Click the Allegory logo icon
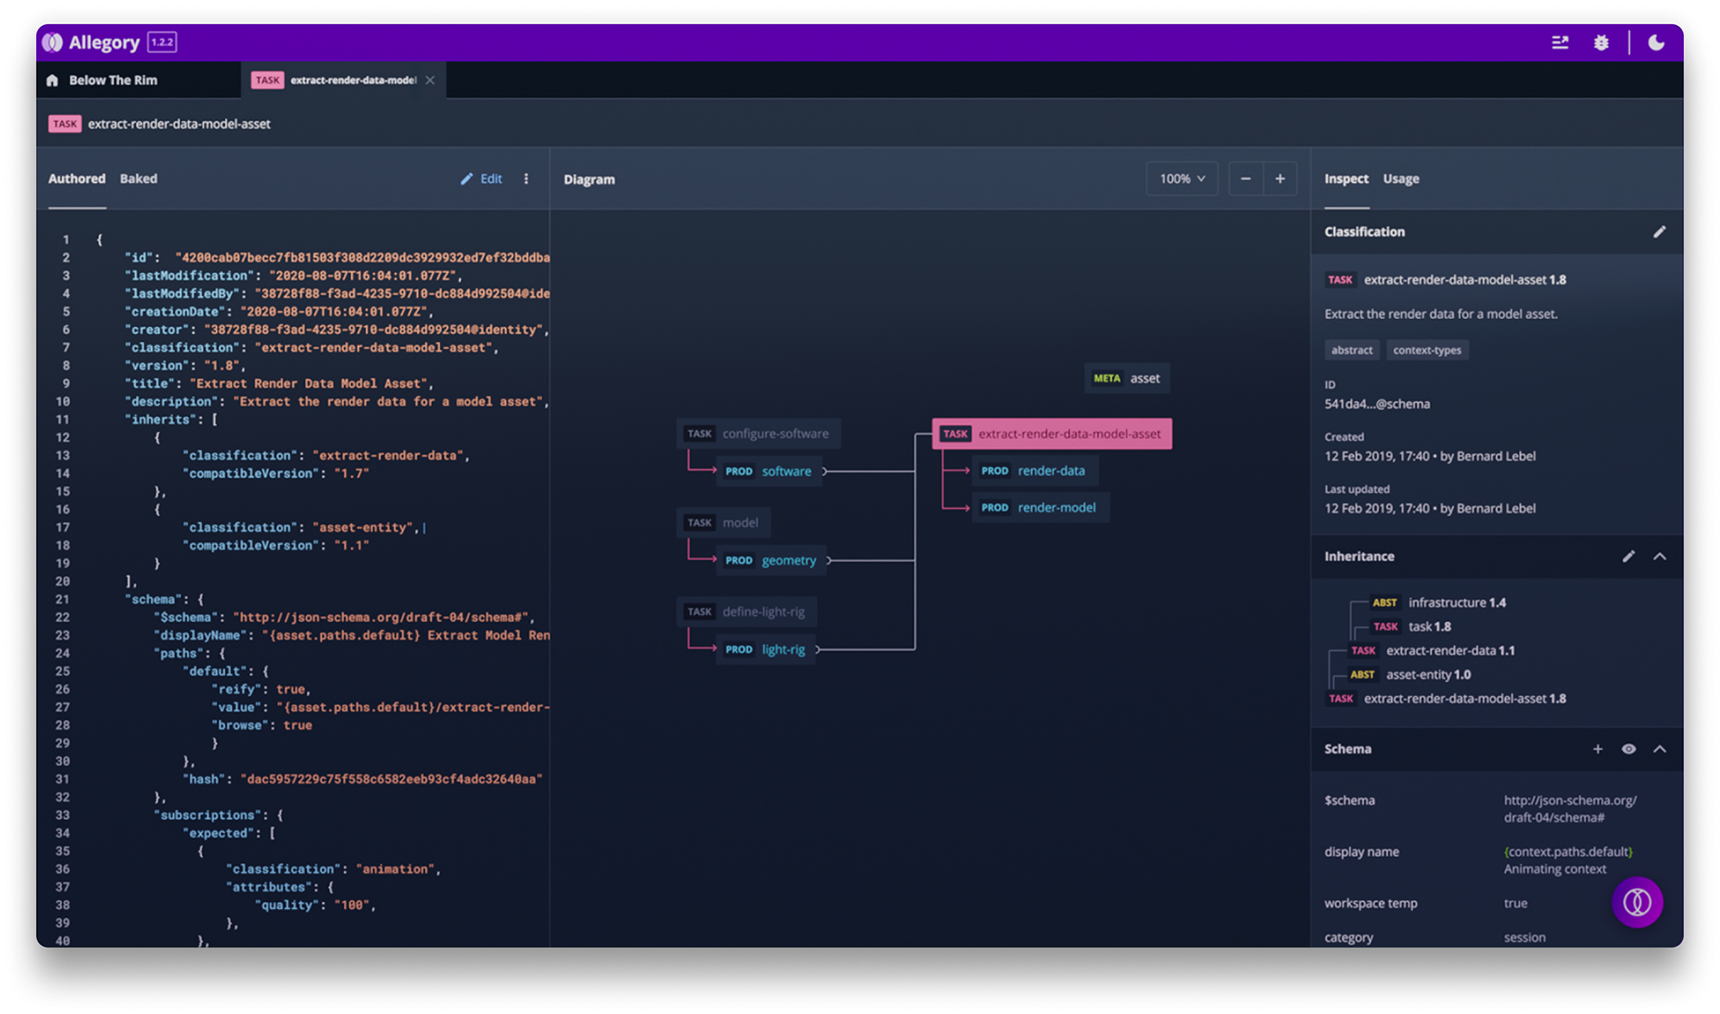The width and height of the screenshot is (1720, 1014). (x=53, y=42)
